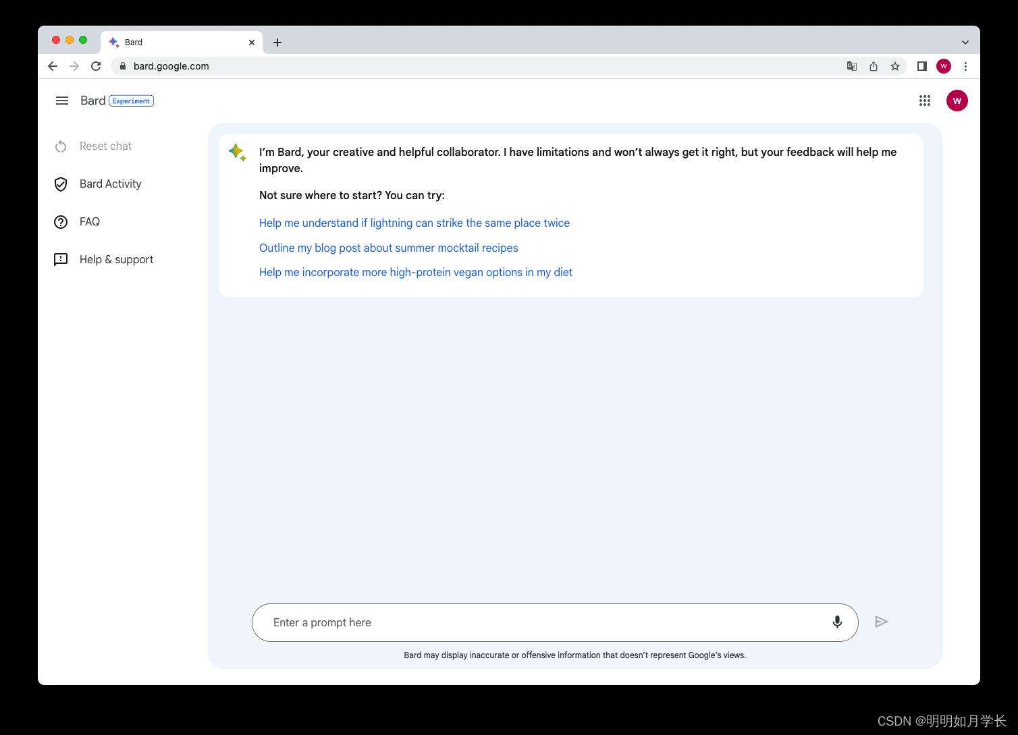Open the Google account avatar on page
This screenshot has width=1018, height=735.
(957, 101)
